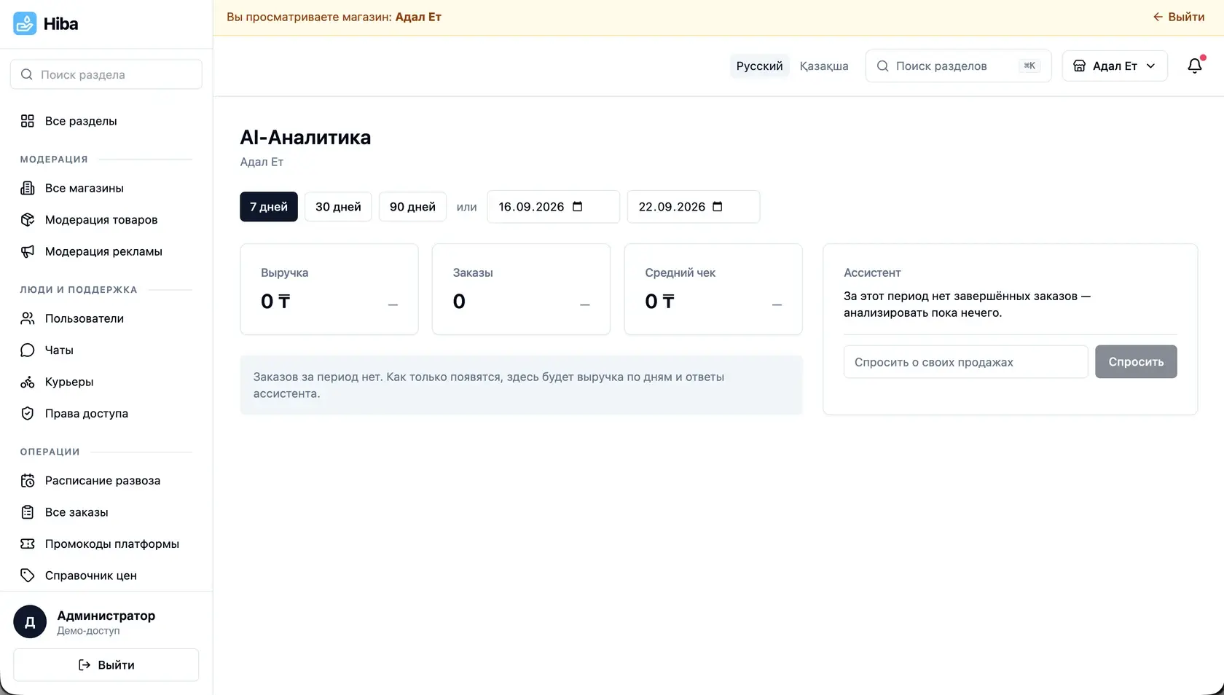The width and height of the screenshot is (1224, 695).
Task: Click the МОДЕРАЦИЯ section label
Action: [x=54, y=159]
